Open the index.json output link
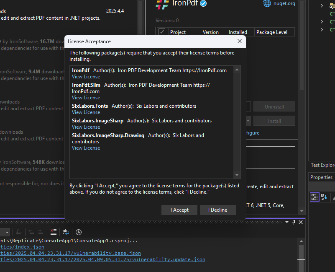 (22, 247)
